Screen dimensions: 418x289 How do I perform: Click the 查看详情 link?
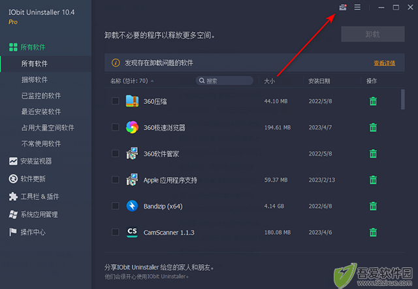coord(385,63)
